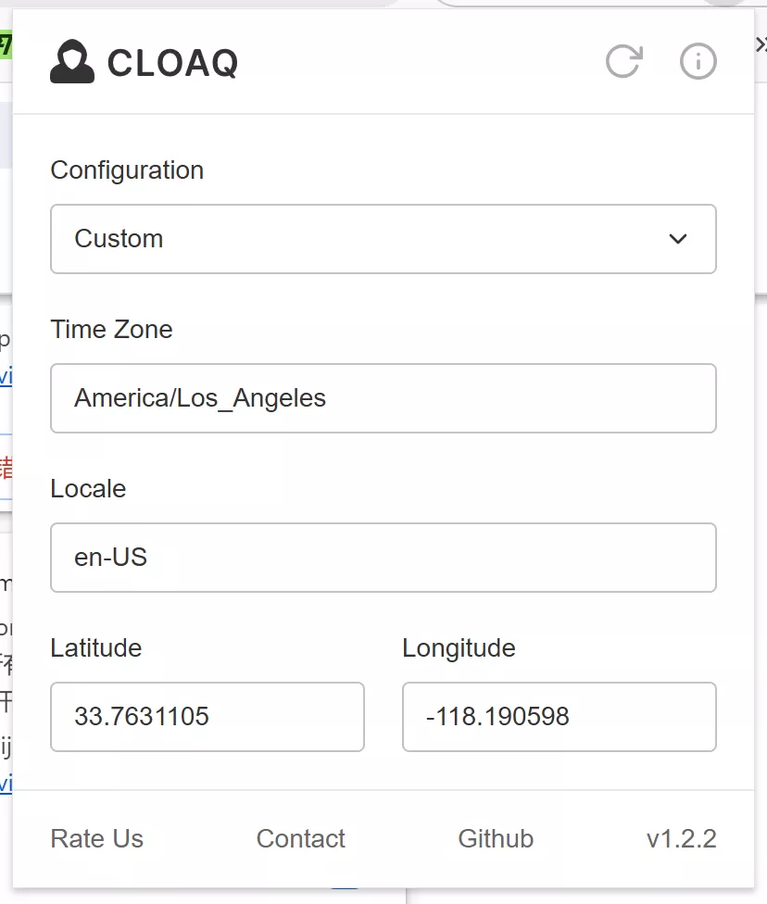Click the CLOAQ hooded figure logo
Image resolution: width=767 pixels, height=904 pixels.
point(72,62)
